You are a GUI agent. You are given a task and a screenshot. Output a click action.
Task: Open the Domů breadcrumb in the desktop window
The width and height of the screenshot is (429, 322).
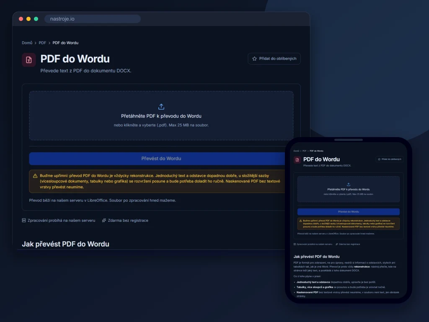[x=27, y=43]
